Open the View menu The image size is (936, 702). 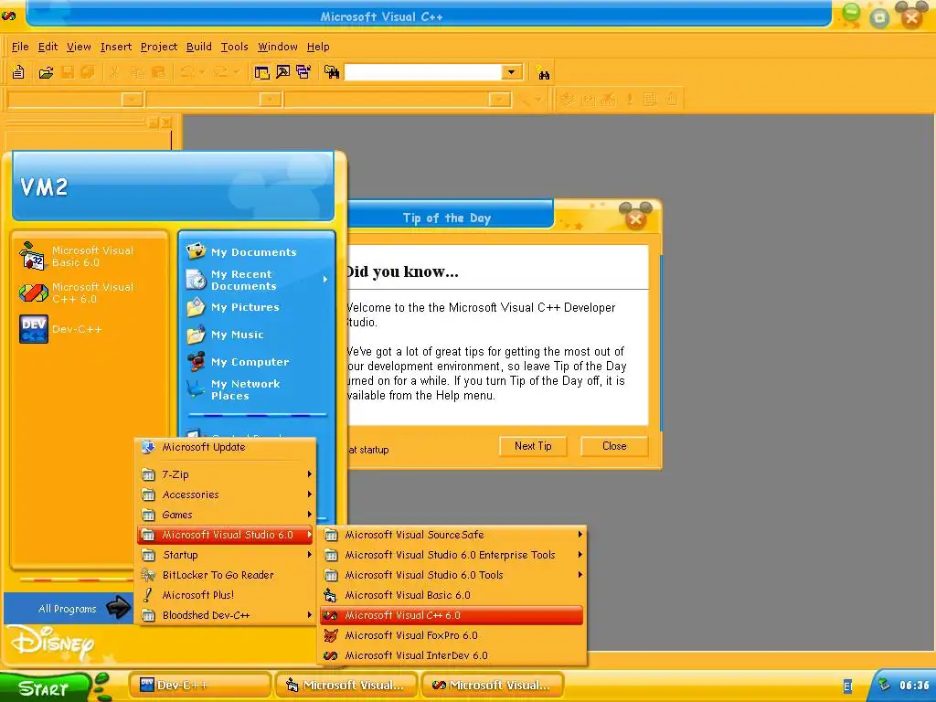[x=79, y=47]
